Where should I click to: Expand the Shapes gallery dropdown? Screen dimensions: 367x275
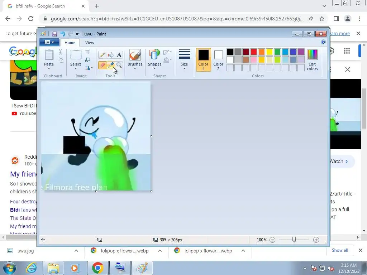click(x=154, y=68)
